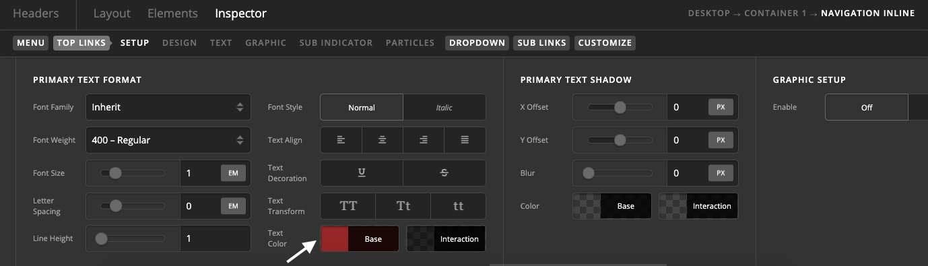
Task: Click the MENU group button
Action: (x=31, y=42)
